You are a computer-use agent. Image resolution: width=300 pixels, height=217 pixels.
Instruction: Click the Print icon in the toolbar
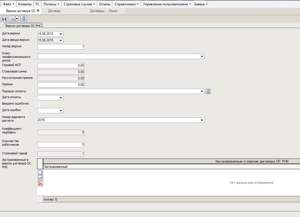pyautogui.click(x=12, y=19)
